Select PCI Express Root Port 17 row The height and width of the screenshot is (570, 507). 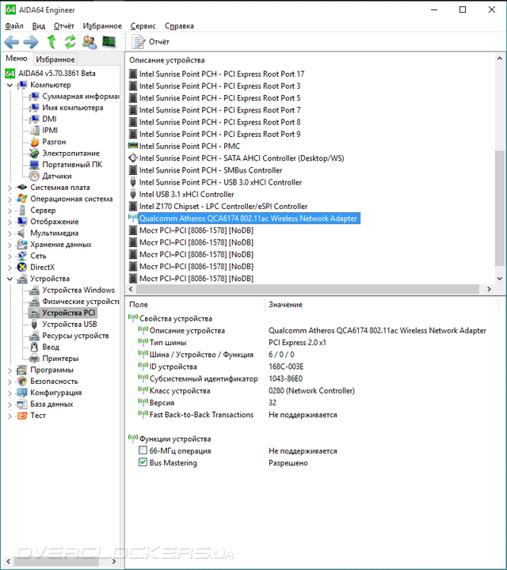[x=222, y=74]
